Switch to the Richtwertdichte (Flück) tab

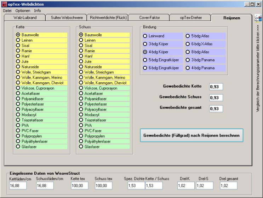pos(108,18)
